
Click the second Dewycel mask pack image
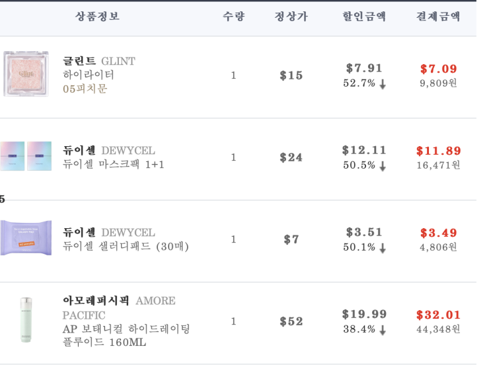(40, 156)
